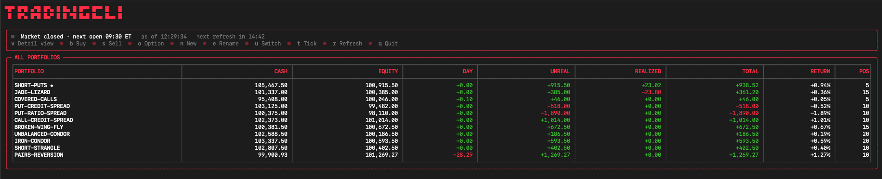The width and height of the screenshot is (882, 179).
Task: Select the SHORT-PUTS portfolio row
Action: (441, 85)
